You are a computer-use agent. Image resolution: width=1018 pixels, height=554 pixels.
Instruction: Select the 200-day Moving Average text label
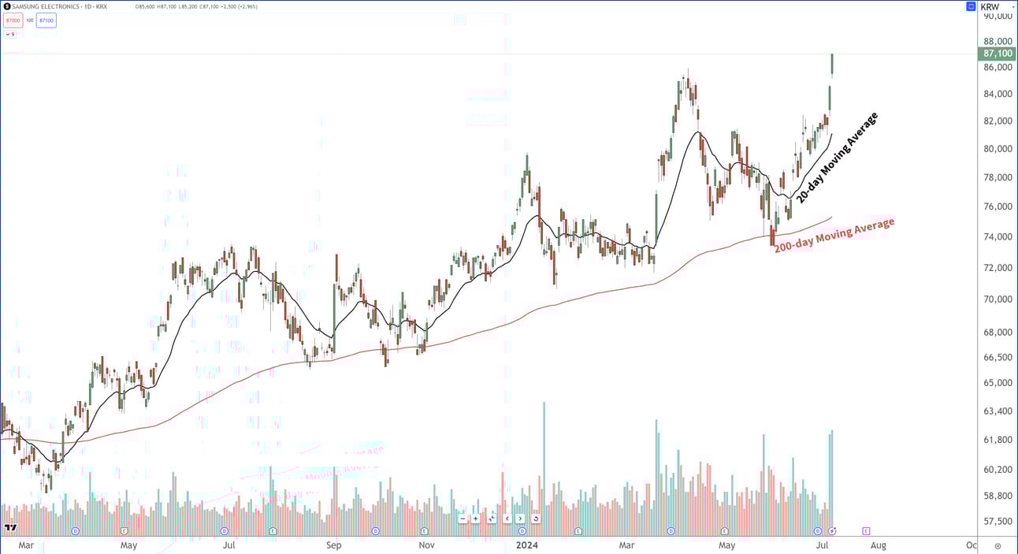coord(834,235)
